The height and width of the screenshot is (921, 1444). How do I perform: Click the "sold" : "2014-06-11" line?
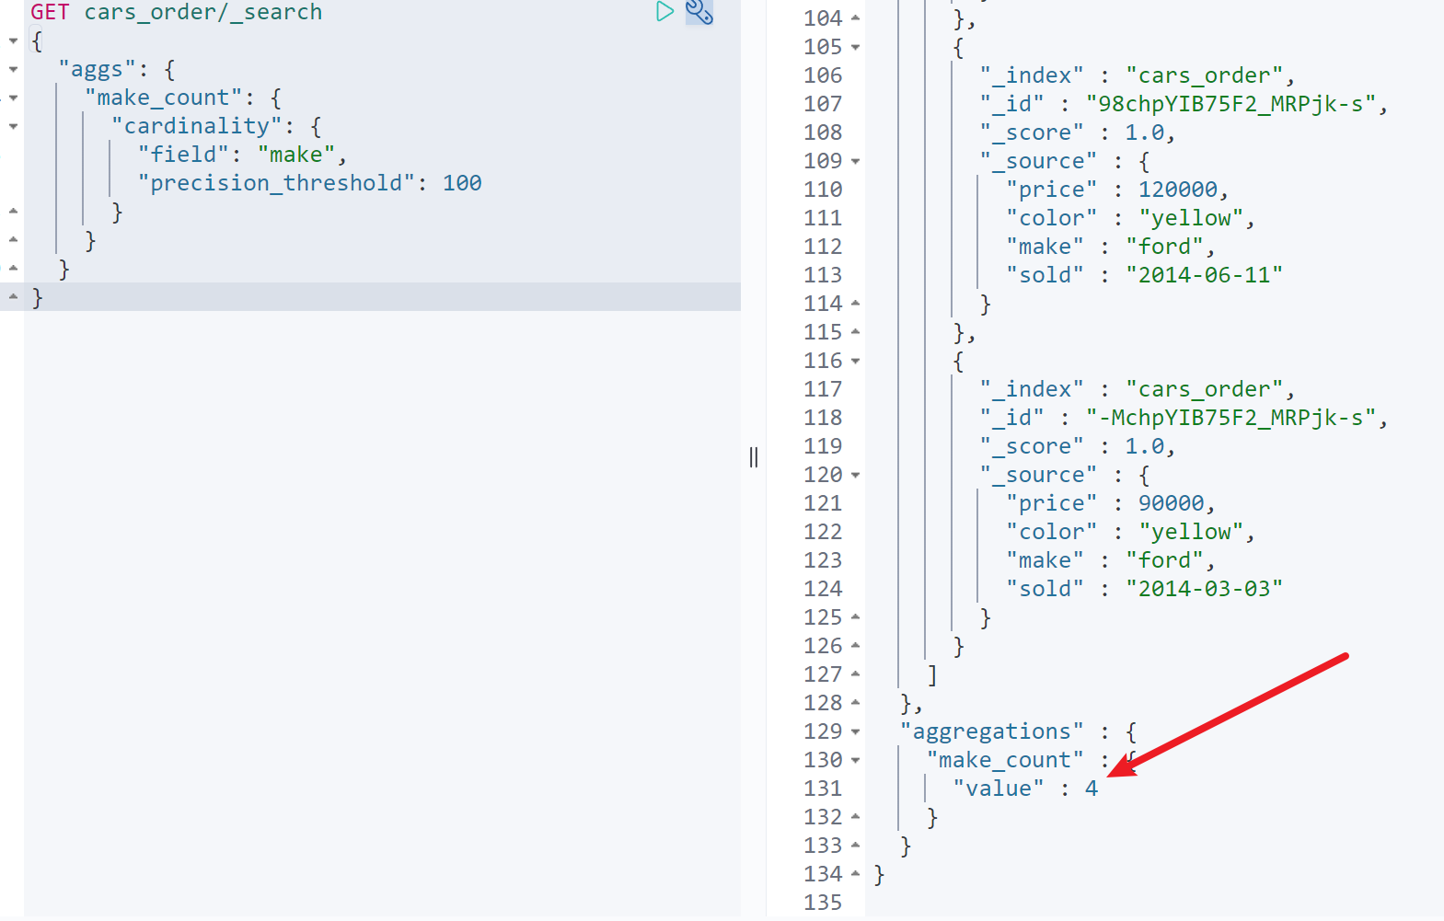(x=1144, y=275)
